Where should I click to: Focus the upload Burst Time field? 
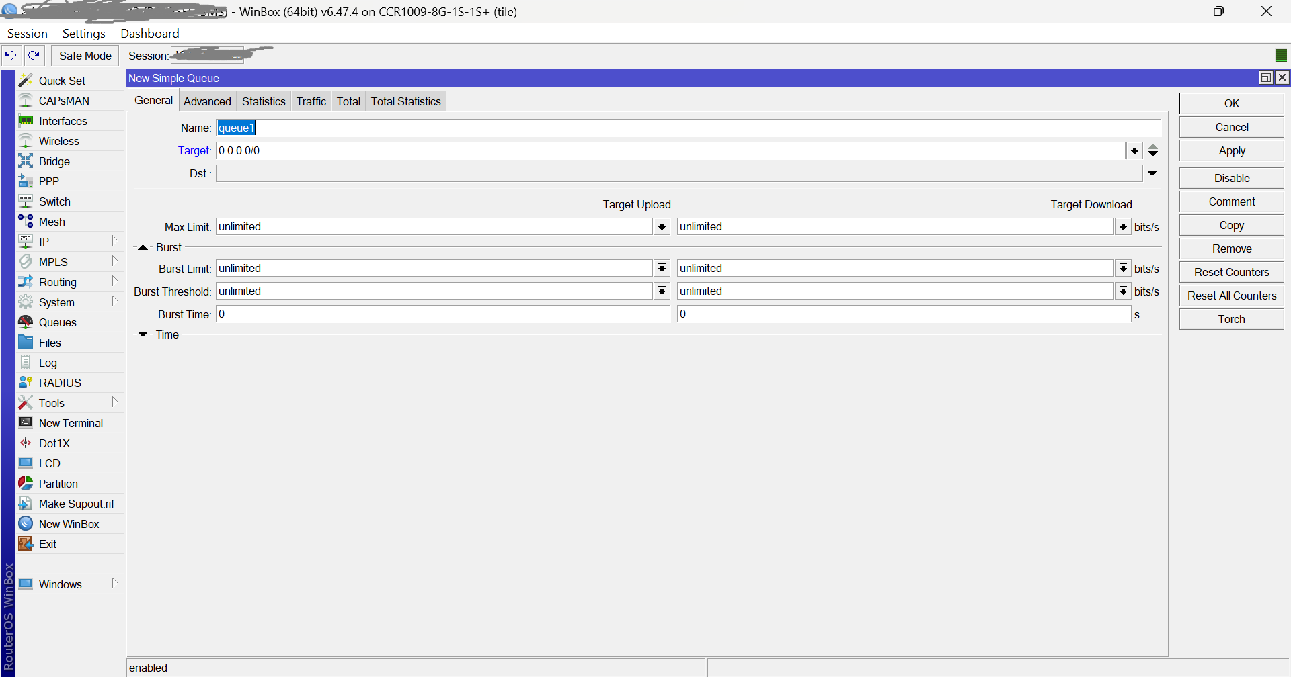coord(443,314)
